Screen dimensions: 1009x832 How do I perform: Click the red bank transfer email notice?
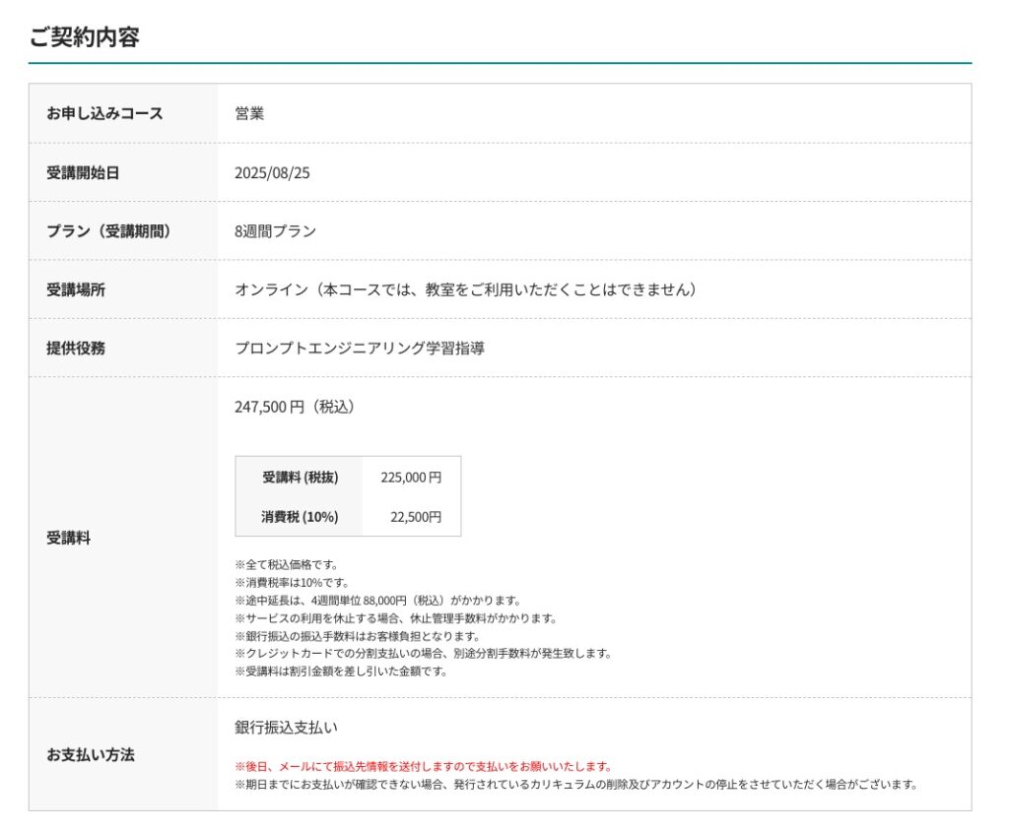(424, 766)
